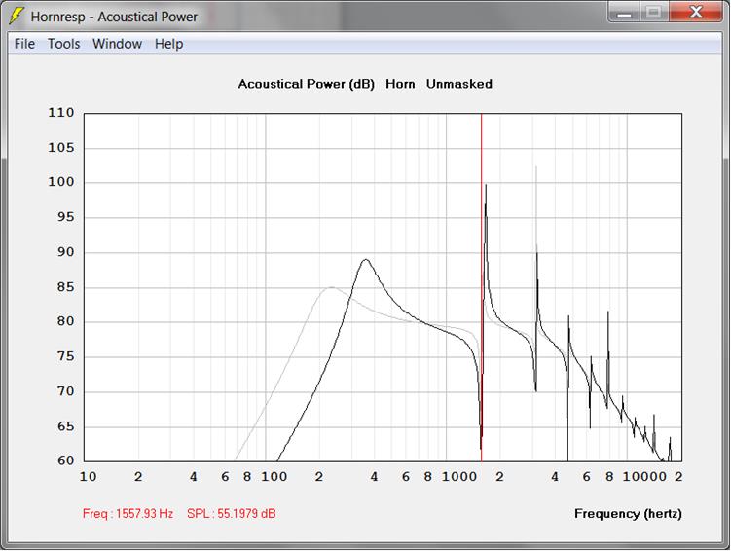
Task: Open the Window menu
Action: [x=117, y=44]
